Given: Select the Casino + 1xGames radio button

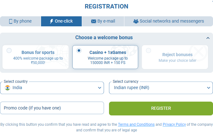Looking at the screenshot, I should click(79, 50).
